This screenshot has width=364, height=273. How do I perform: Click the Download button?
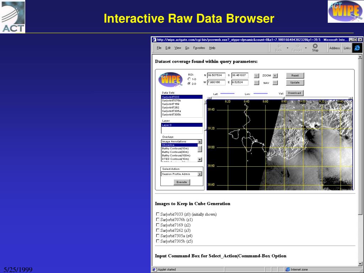pos(294,93)
